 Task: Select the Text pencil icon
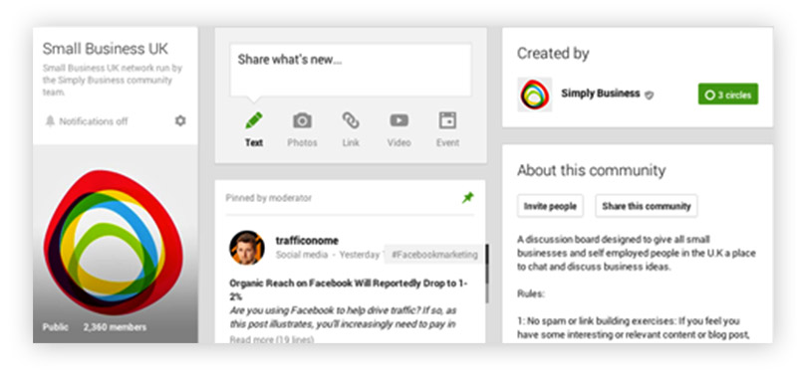tap(254, 121)
